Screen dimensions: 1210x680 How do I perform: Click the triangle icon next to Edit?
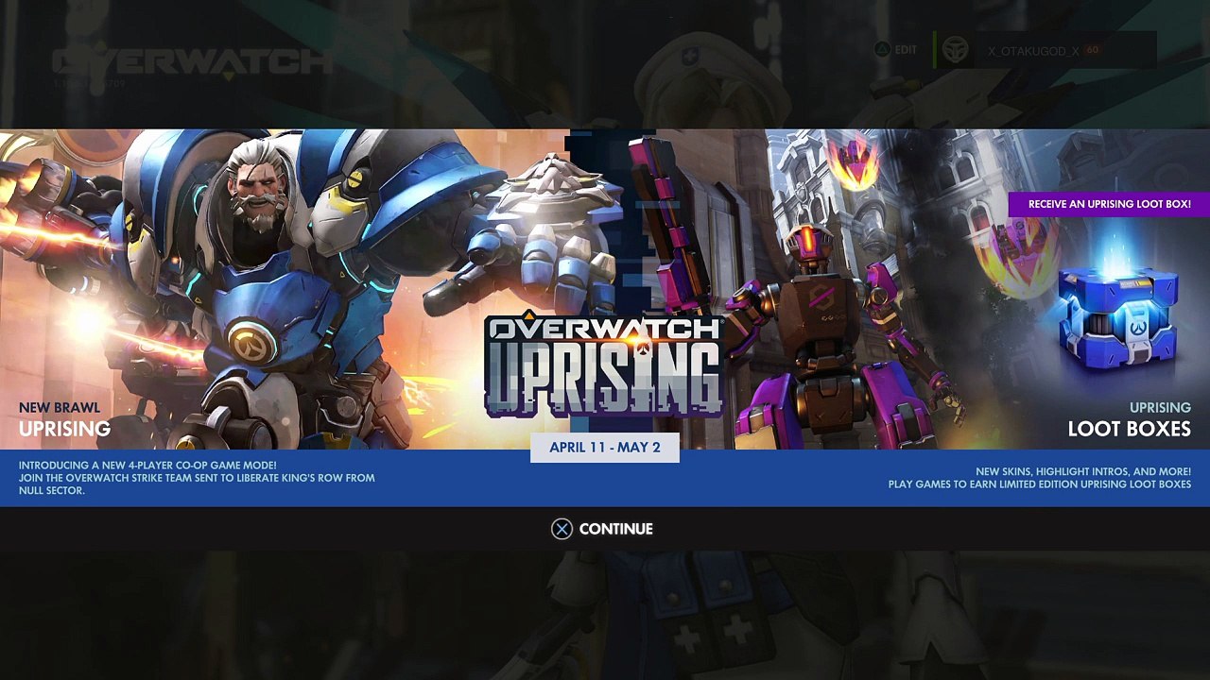[882, 50]
